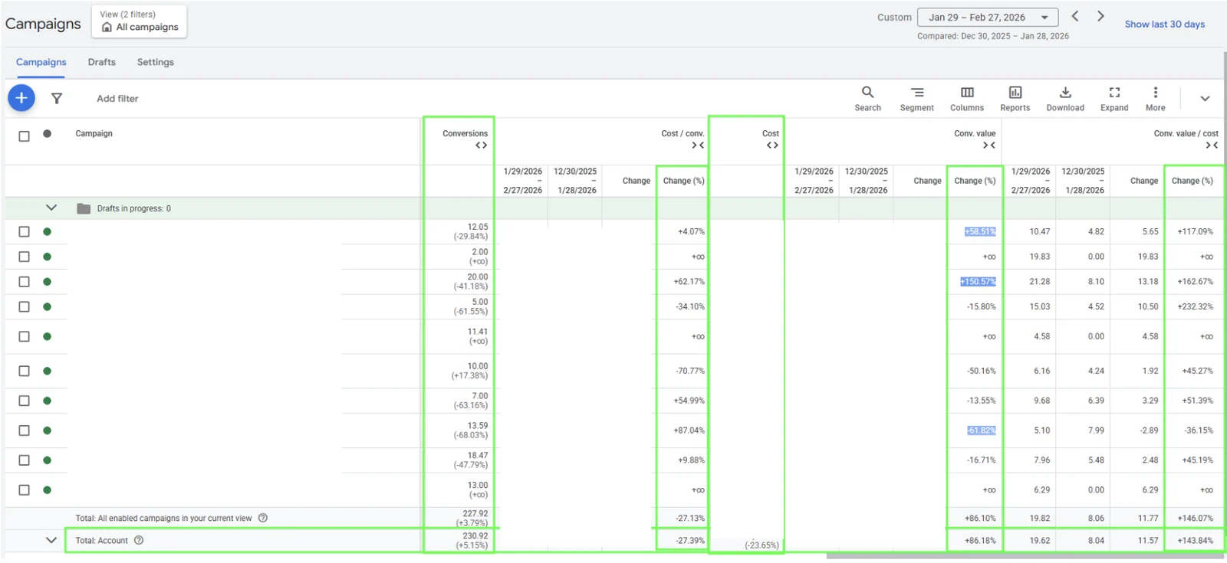Expand the Total: Account row chevron

click(x=51, y=540)
